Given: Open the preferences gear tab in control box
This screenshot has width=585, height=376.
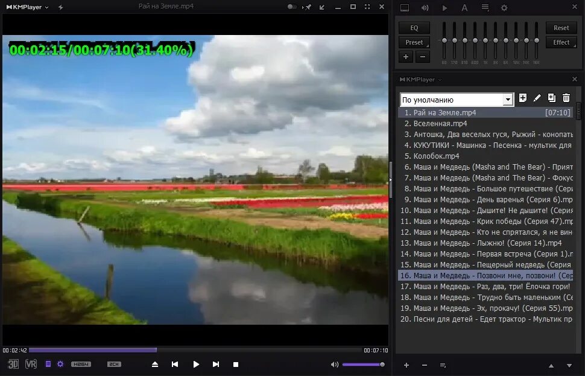Looking at the screenshot, I should click(x=504, y=8).
